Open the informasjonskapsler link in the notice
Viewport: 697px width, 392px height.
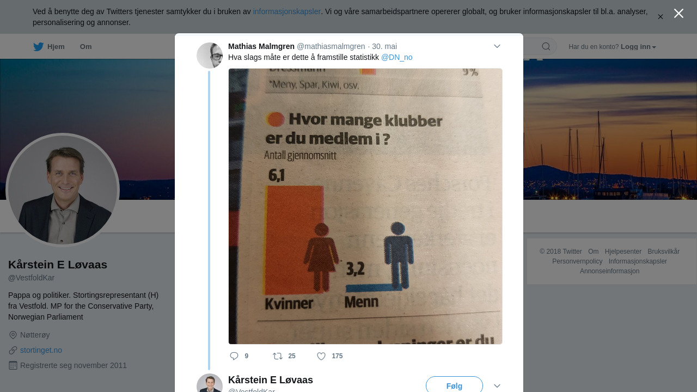click(x=287, y=11)
